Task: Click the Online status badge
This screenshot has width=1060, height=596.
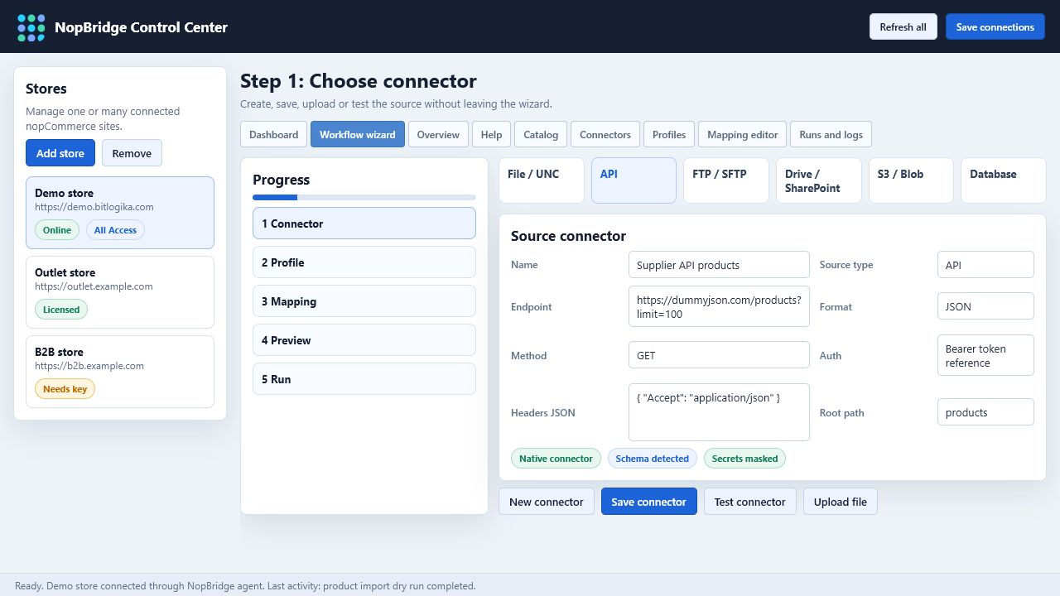Action: (x=57, y=230)
